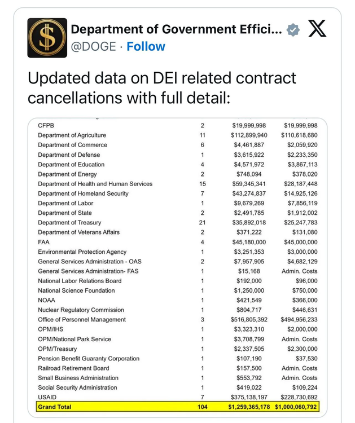Open the @DOGE handle link
355x423 pixels.
tap(94, 46)
